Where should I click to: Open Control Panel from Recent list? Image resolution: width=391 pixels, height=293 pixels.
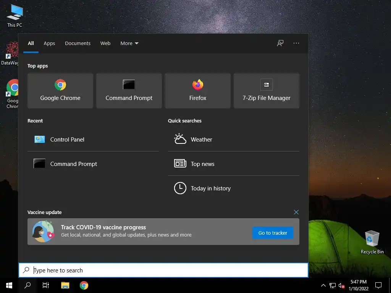[x=93, y=140]
